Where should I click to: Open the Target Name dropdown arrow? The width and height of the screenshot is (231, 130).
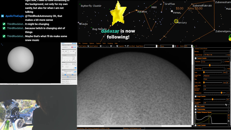click(156, 46)
